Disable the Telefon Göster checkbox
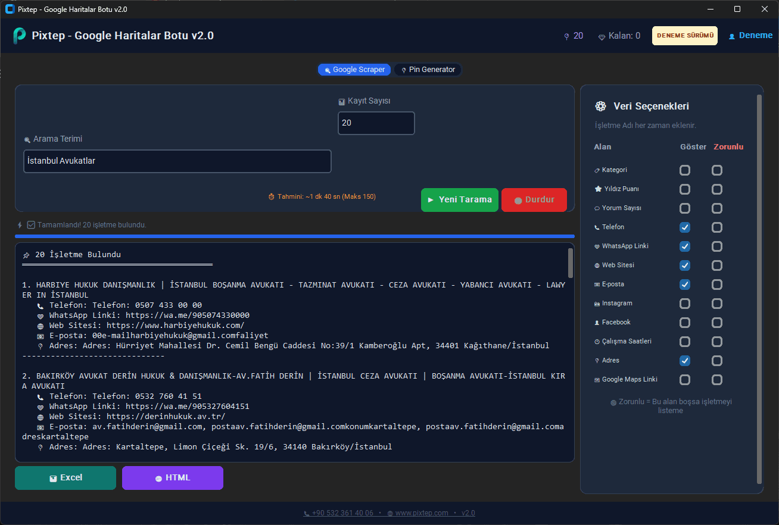779x525 pixels. (685, 227)
